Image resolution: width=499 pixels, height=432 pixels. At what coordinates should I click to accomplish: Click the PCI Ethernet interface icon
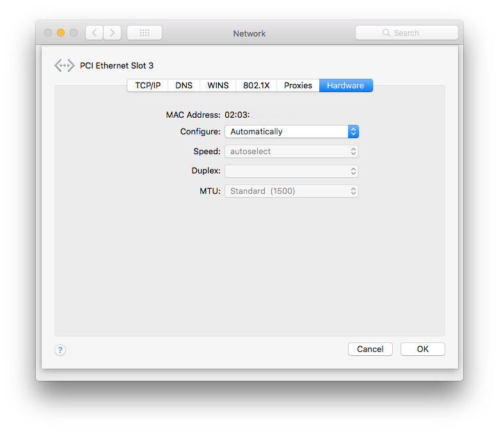coord(65,65)
